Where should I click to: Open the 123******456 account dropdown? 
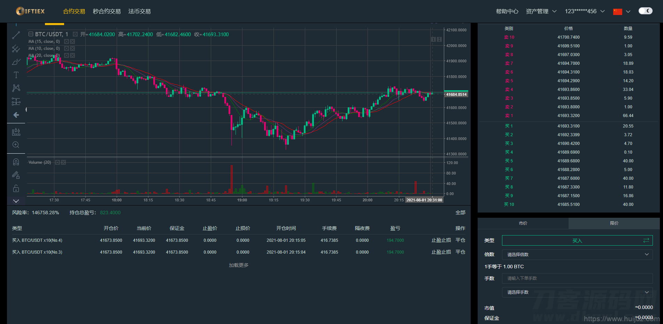(585, 11)
